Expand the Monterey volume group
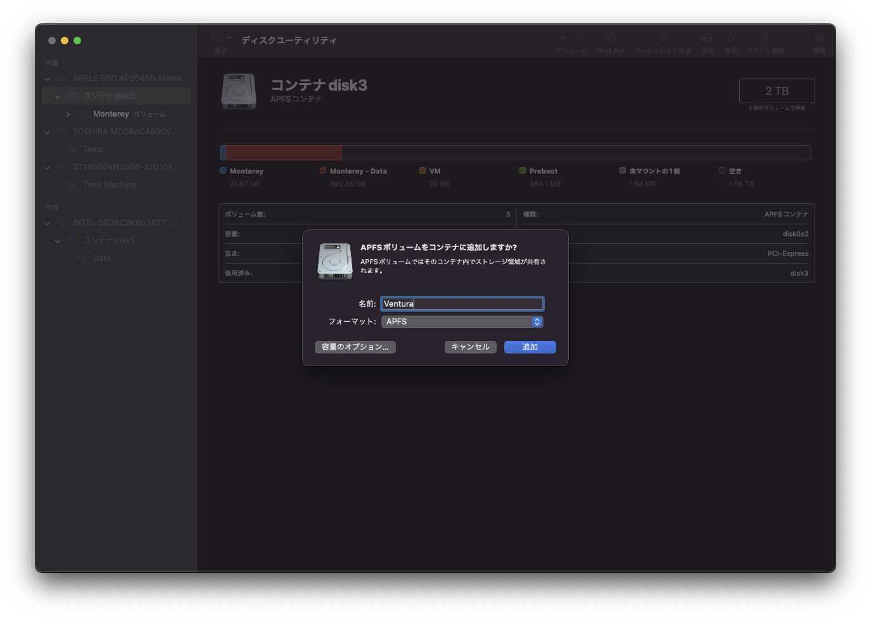 coord(68,114)
